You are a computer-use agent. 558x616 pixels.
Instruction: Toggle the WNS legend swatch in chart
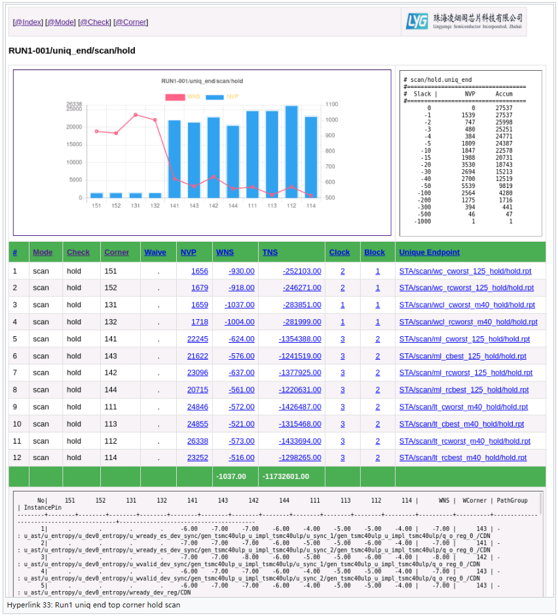pos(175,97)
